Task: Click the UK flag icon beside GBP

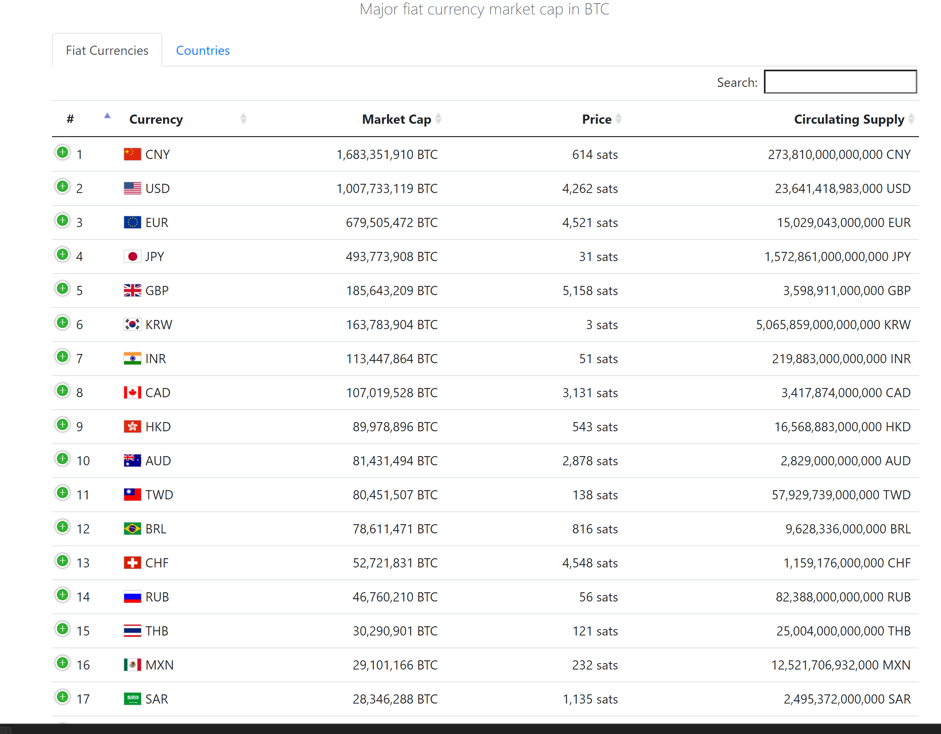Action: point(132,290)
